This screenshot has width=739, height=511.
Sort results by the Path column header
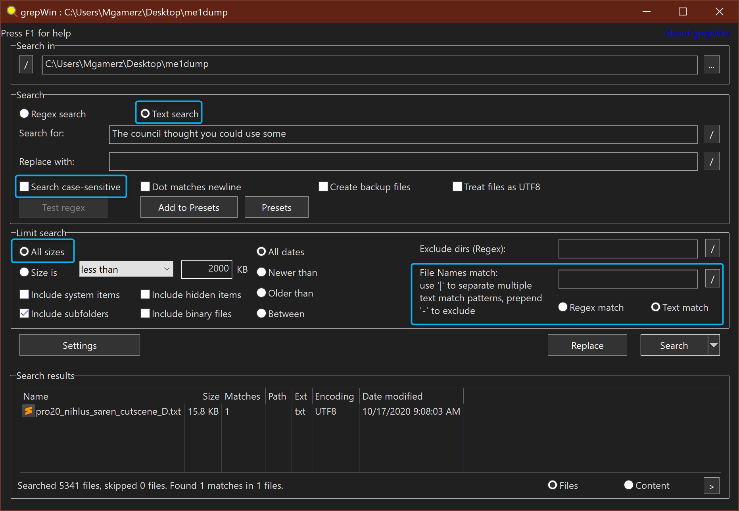point(278,396)
